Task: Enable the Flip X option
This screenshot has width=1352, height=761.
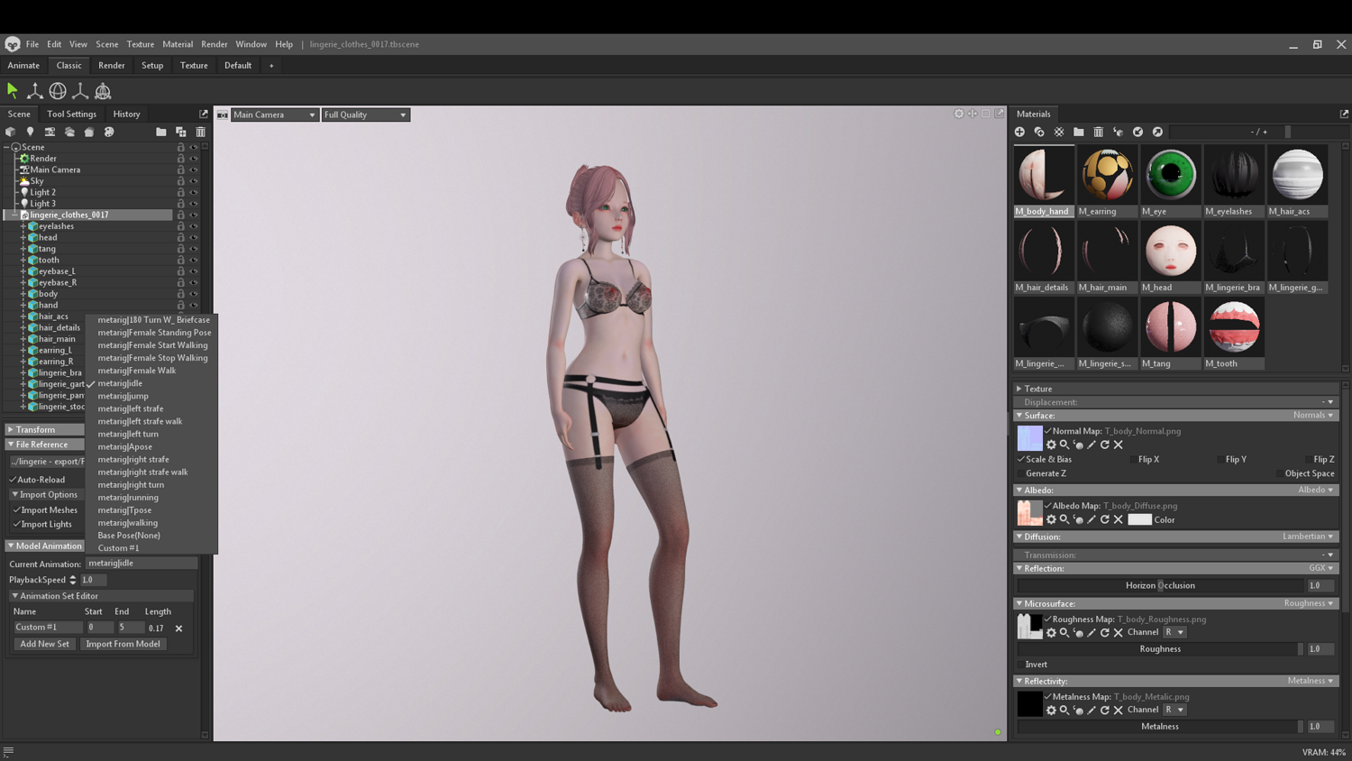Action: pyautogui.click(x=1133, y=459)
